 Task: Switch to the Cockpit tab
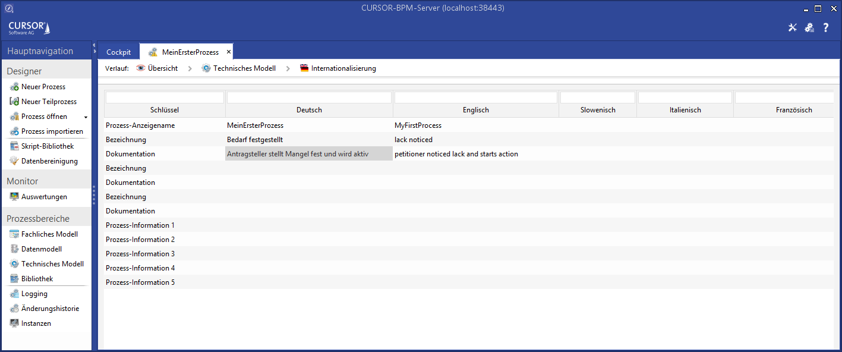point(118,52)
